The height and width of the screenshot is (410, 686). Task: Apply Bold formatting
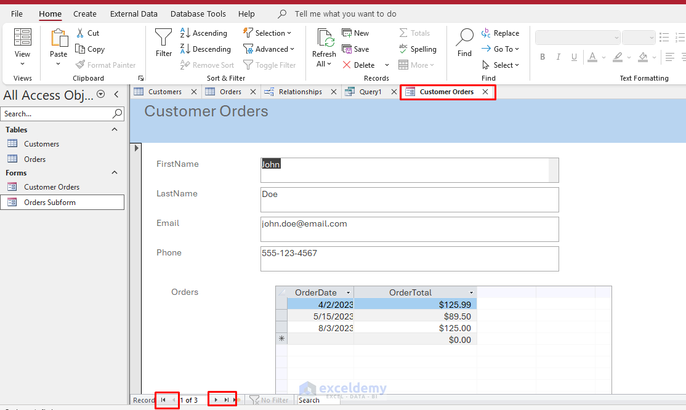[543, 57]
